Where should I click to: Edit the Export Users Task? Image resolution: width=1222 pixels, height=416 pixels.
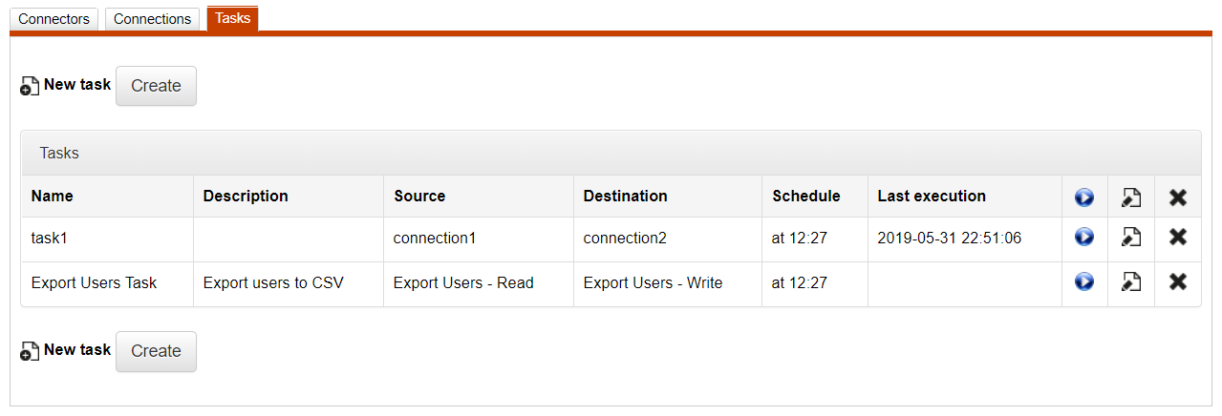pyautogui.click(x=1131, y=282)
